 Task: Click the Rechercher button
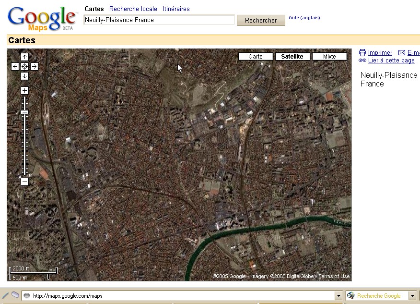pos(261,20)
